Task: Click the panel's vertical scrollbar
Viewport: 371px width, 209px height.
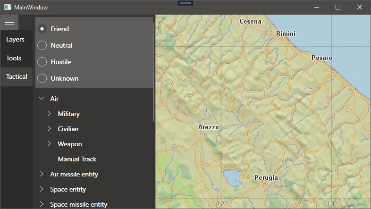Action: click(154, 71)
